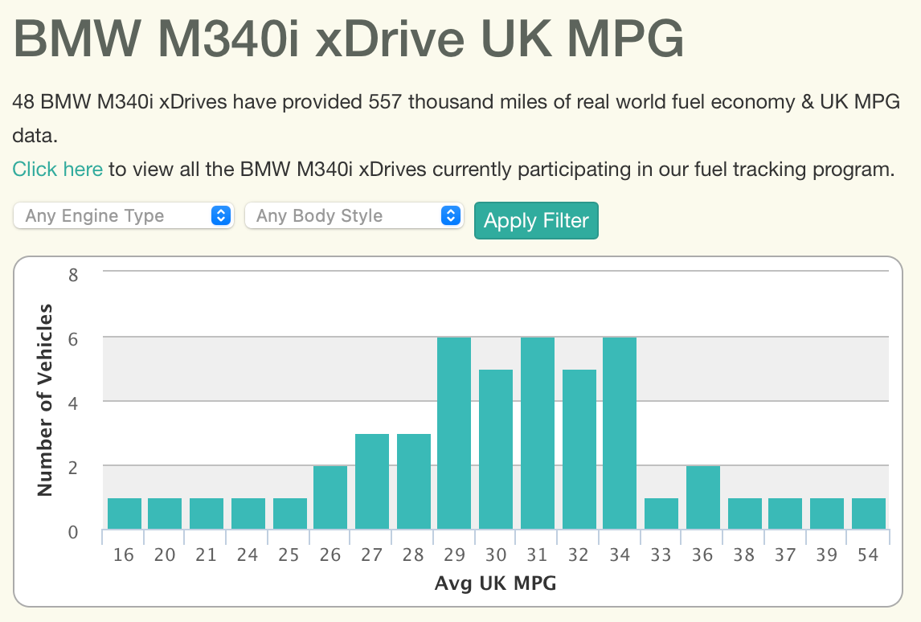Click the 30 MPG bar in the chart

tap(496, 449)
